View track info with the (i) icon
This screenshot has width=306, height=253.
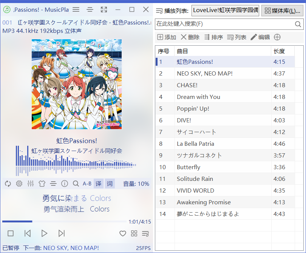65,184
